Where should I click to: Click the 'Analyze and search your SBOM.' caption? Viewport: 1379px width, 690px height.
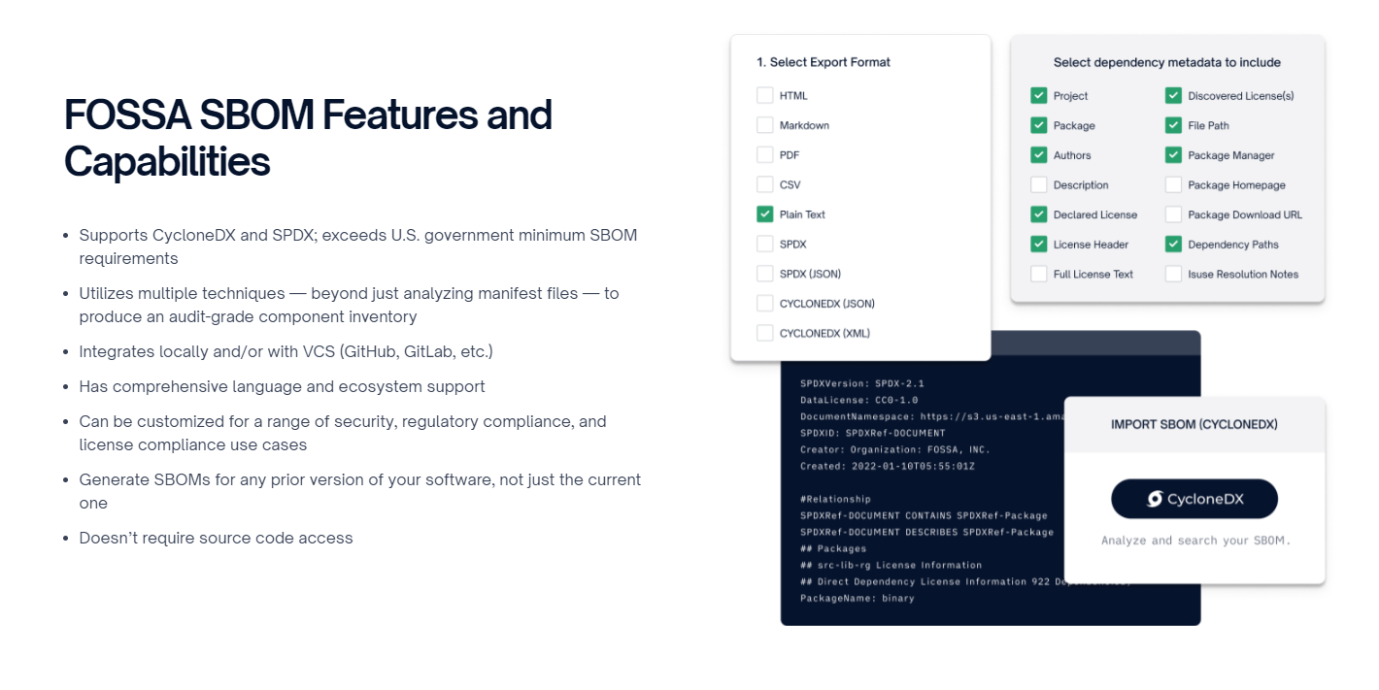[x=1195, y=541]
